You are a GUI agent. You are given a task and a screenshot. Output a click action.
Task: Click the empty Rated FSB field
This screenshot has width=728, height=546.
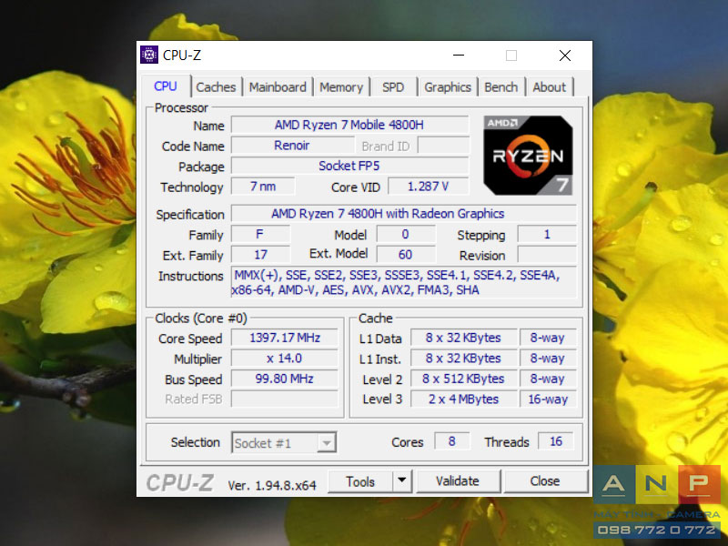click(x=285, y=399)
